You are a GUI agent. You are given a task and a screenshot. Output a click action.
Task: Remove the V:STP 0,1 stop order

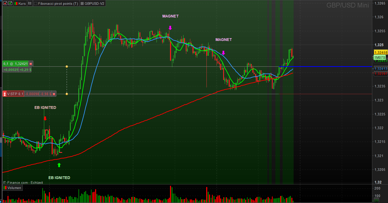click(54, 94)
